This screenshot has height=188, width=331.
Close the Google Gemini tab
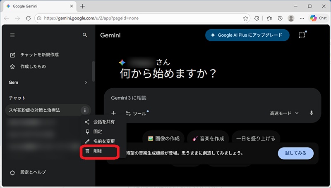coord(72,6)
